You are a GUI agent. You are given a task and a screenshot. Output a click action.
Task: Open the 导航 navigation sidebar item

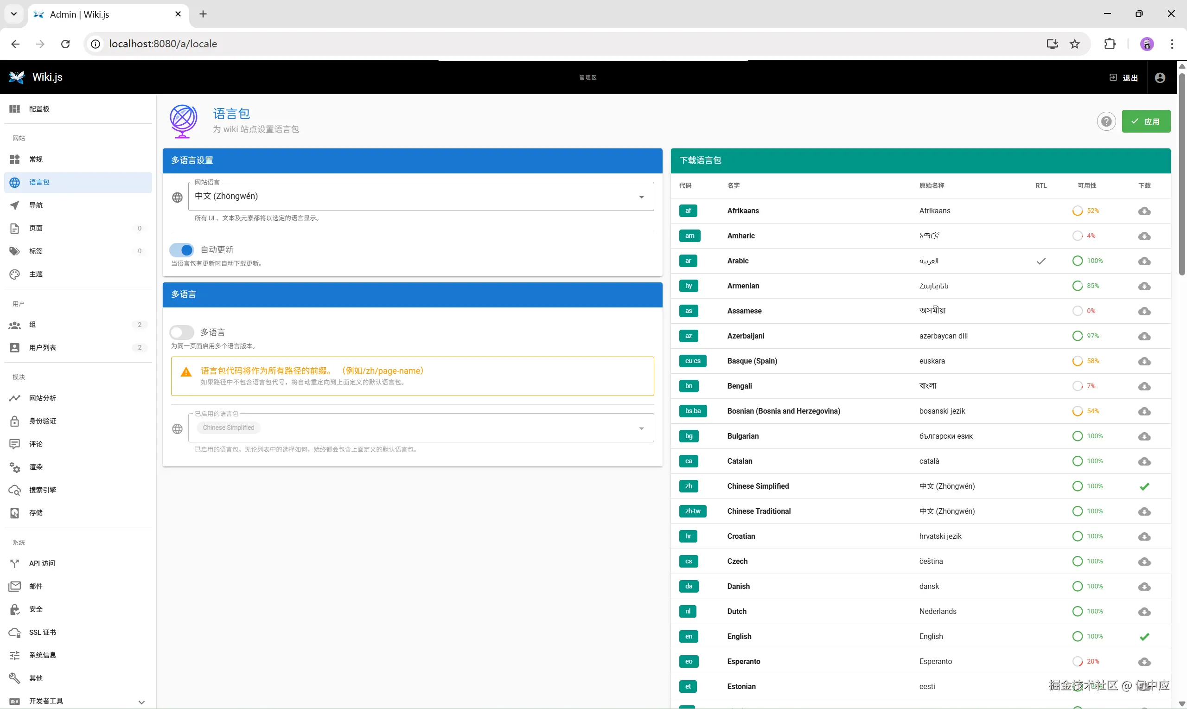[x=36, y=205]
